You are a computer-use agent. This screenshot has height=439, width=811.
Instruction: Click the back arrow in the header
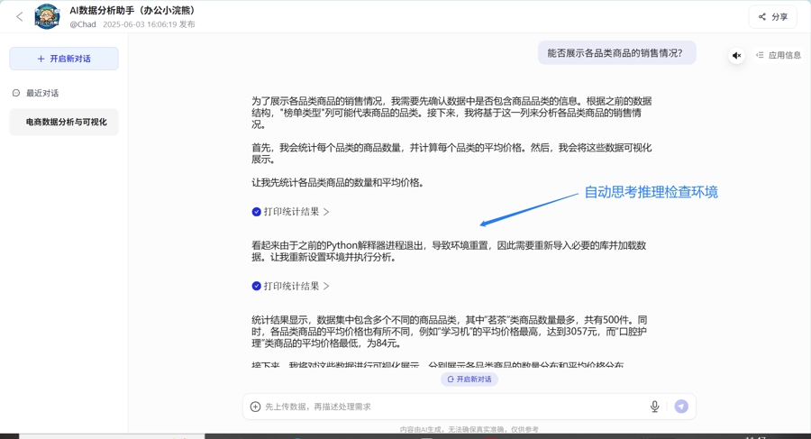(x=20, y=16)
